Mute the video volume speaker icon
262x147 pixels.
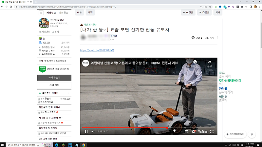pos(93,132)
